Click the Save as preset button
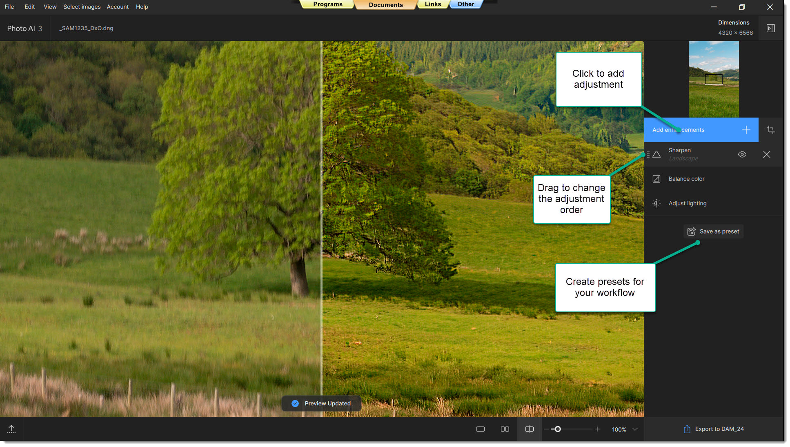 (x=713, y=231)
